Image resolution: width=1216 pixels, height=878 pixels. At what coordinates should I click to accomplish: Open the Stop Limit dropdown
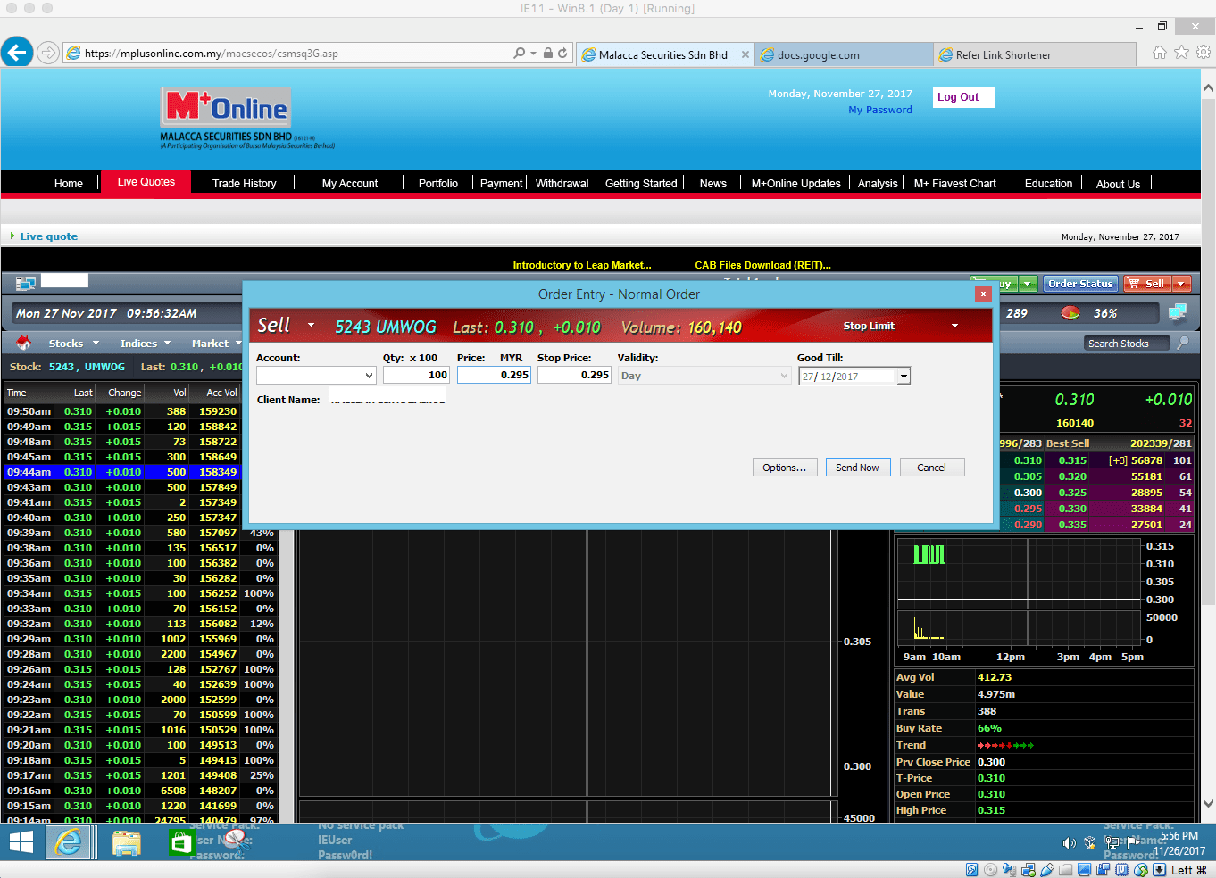954,326
